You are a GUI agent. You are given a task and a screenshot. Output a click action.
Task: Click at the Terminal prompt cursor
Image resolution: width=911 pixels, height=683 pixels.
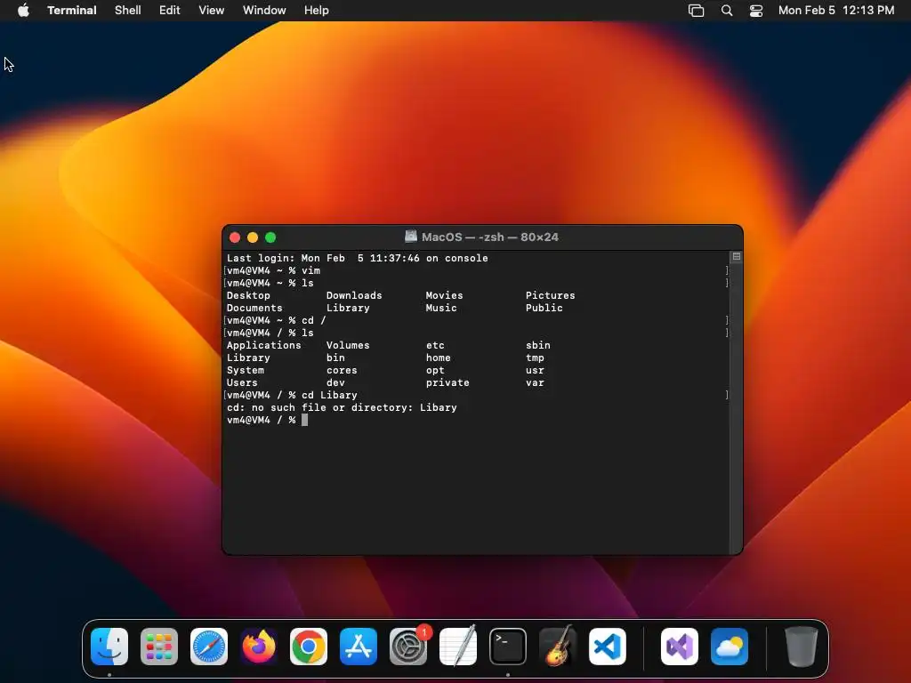304,420
